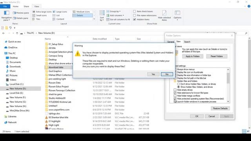Switch to Small icons layout
Viewport: 251px width, 141px height.
[40, 15]
